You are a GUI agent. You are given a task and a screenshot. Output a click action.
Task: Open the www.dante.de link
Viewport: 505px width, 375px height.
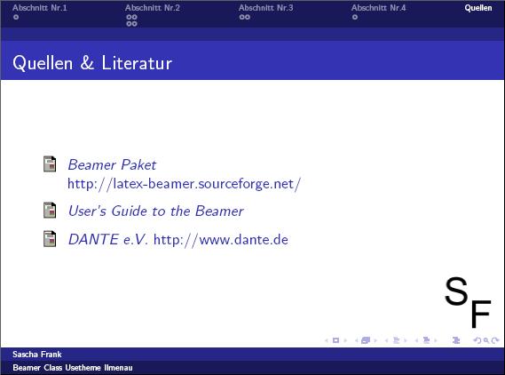tap(221, 240)
